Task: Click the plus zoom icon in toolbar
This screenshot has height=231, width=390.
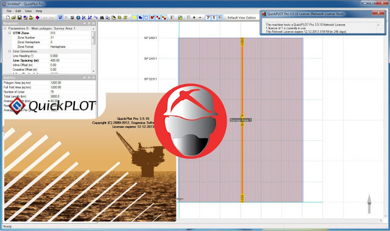Action: point(194,18)
